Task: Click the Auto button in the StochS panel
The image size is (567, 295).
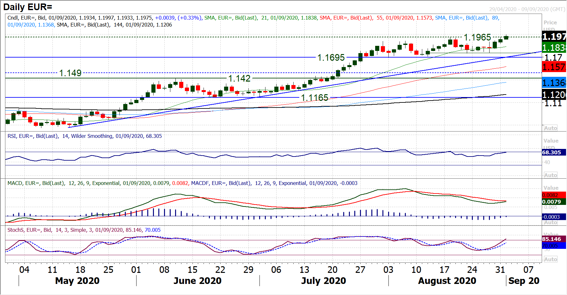Action: [x=550, y=259]
